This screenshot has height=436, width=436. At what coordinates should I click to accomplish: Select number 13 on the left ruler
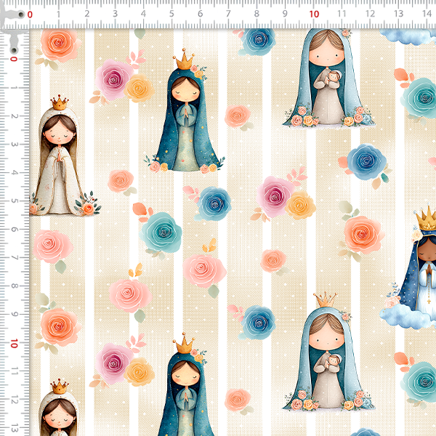click(x=14, y=428)
